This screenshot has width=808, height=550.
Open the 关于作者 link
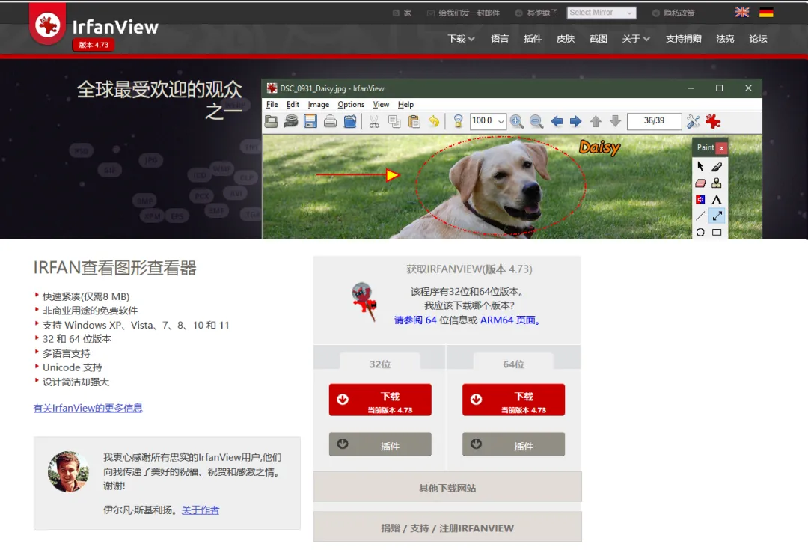tap(201, 510)
